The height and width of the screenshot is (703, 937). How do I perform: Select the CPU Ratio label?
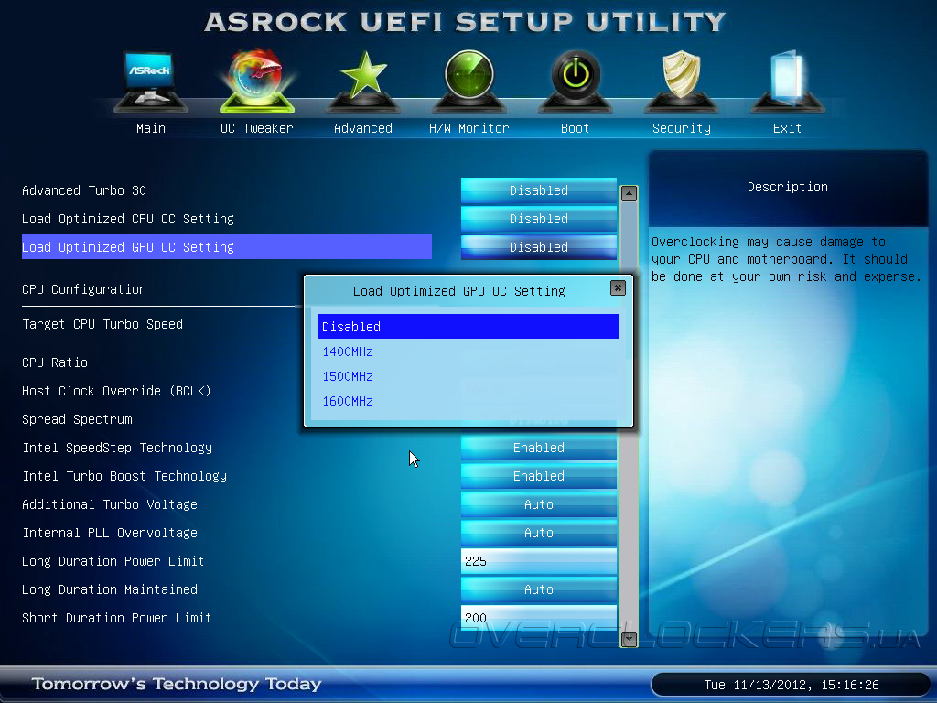tap(55, 362)
